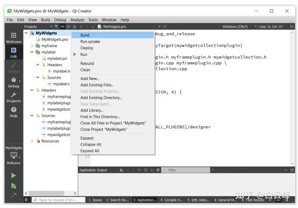
Task: Build project with the hammer icon
Action: 13,195
